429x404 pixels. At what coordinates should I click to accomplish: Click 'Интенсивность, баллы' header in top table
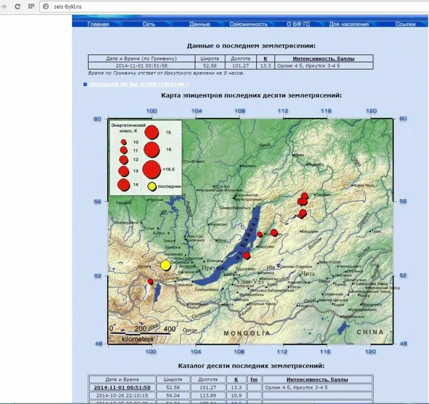point(324,59)
